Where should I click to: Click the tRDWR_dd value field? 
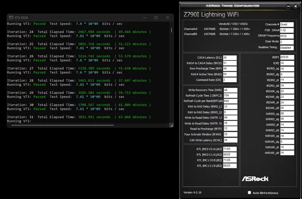287,108
